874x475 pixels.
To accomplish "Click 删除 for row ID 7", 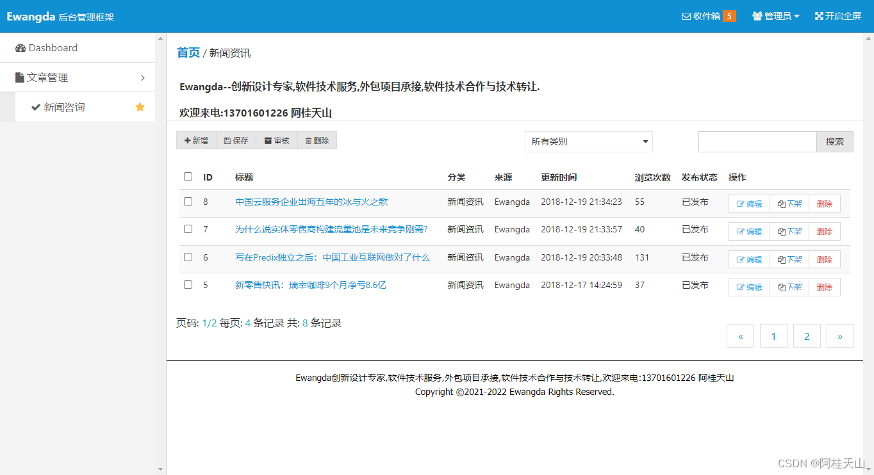I will click(825, 231).
